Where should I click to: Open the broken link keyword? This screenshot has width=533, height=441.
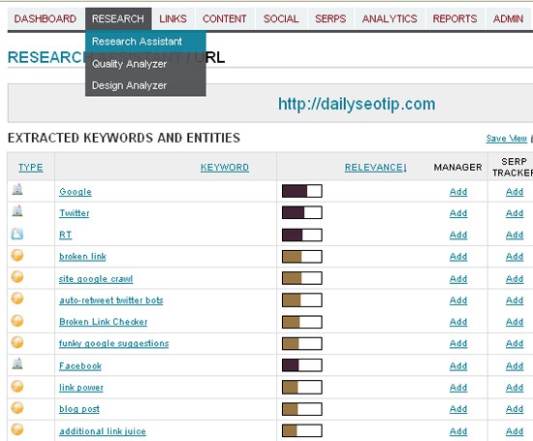82,257
